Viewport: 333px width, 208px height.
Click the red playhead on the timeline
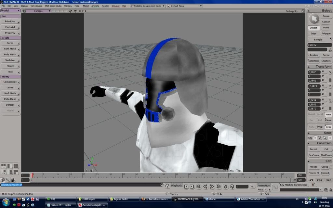tap(32, 175)
